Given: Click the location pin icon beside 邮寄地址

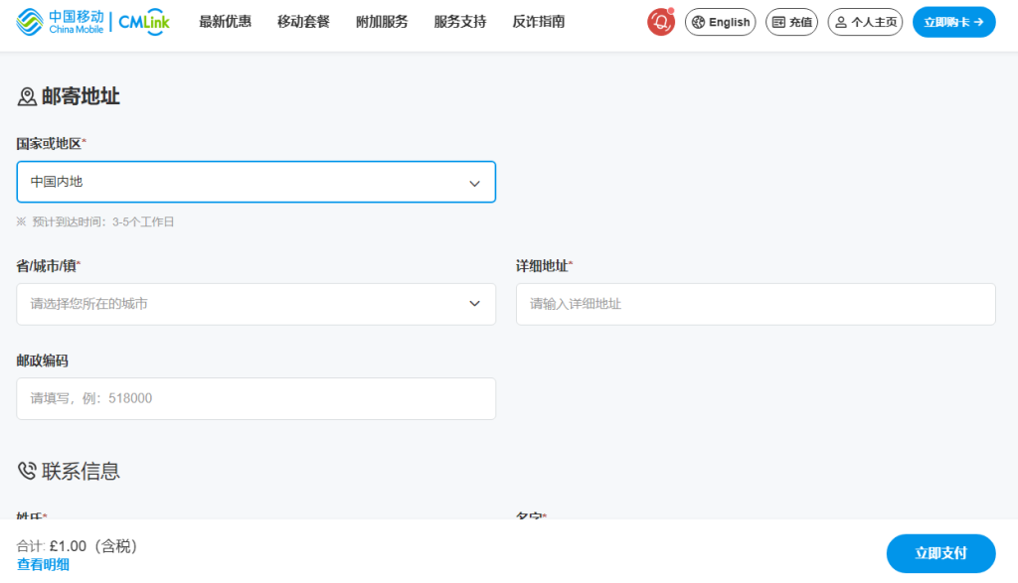Looking at the screenshot, I should (27, 97).
